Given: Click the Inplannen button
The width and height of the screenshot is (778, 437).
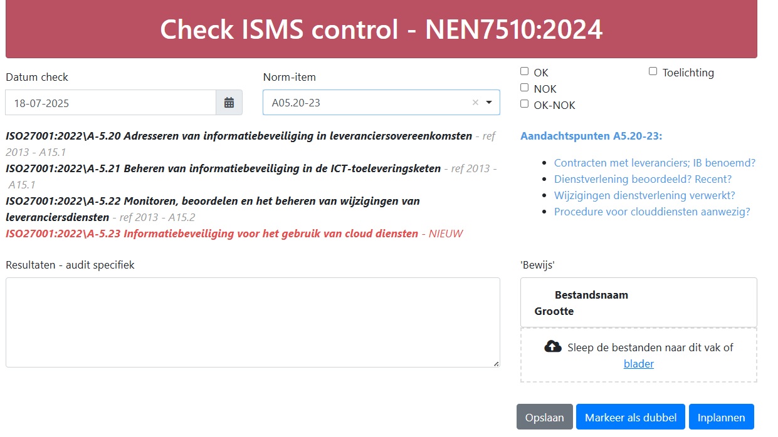Looking at the screenshot, I should pyautogui.click(x=722, y=417).
